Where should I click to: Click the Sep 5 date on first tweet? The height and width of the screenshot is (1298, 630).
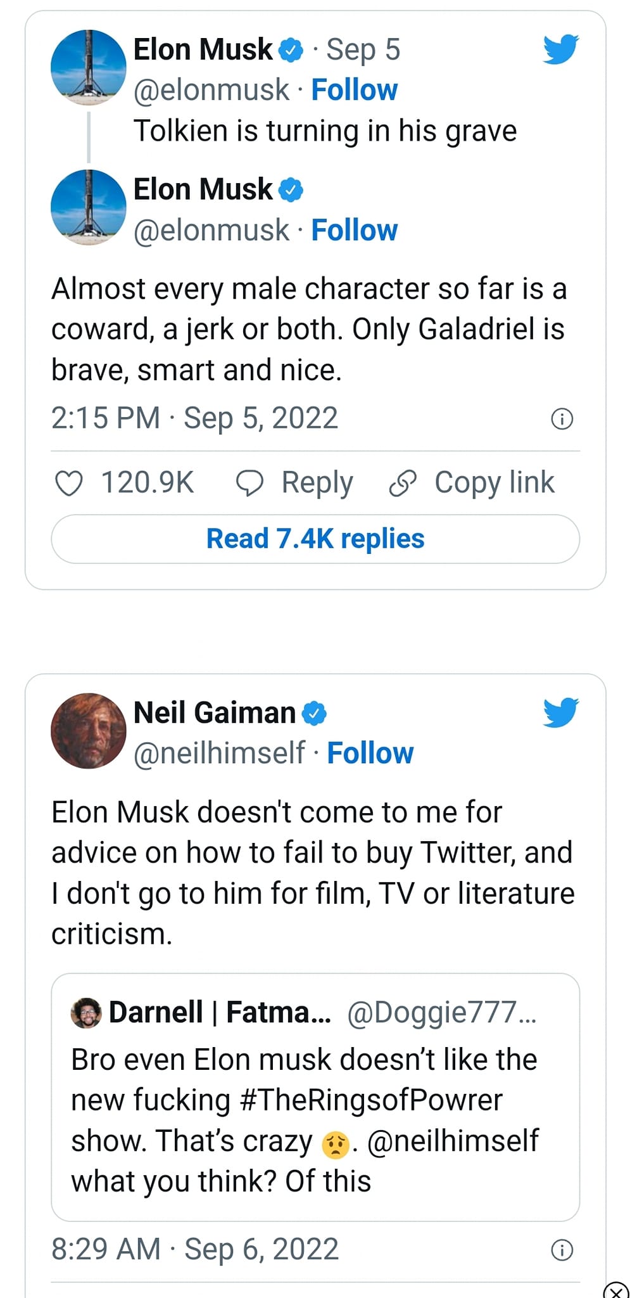pyautogui.click(x=363, y=49)
